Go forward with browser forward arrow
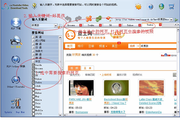This screenshot has height=123, width=180. 78,19
